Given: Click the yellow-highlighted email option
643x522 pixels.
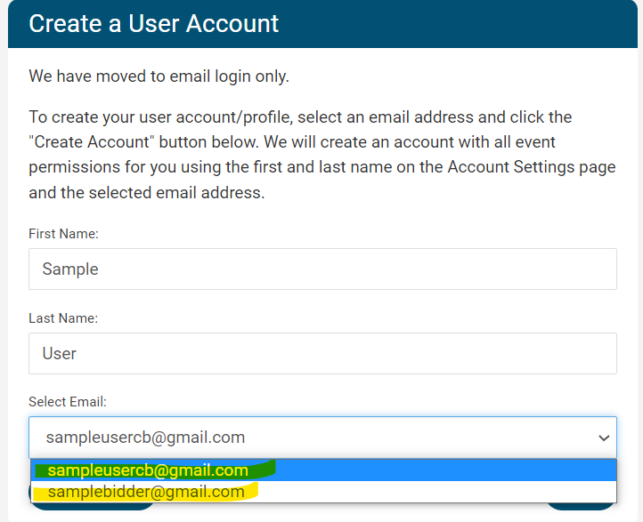Looking at the screenshot, I should click(x=146, y=492).
